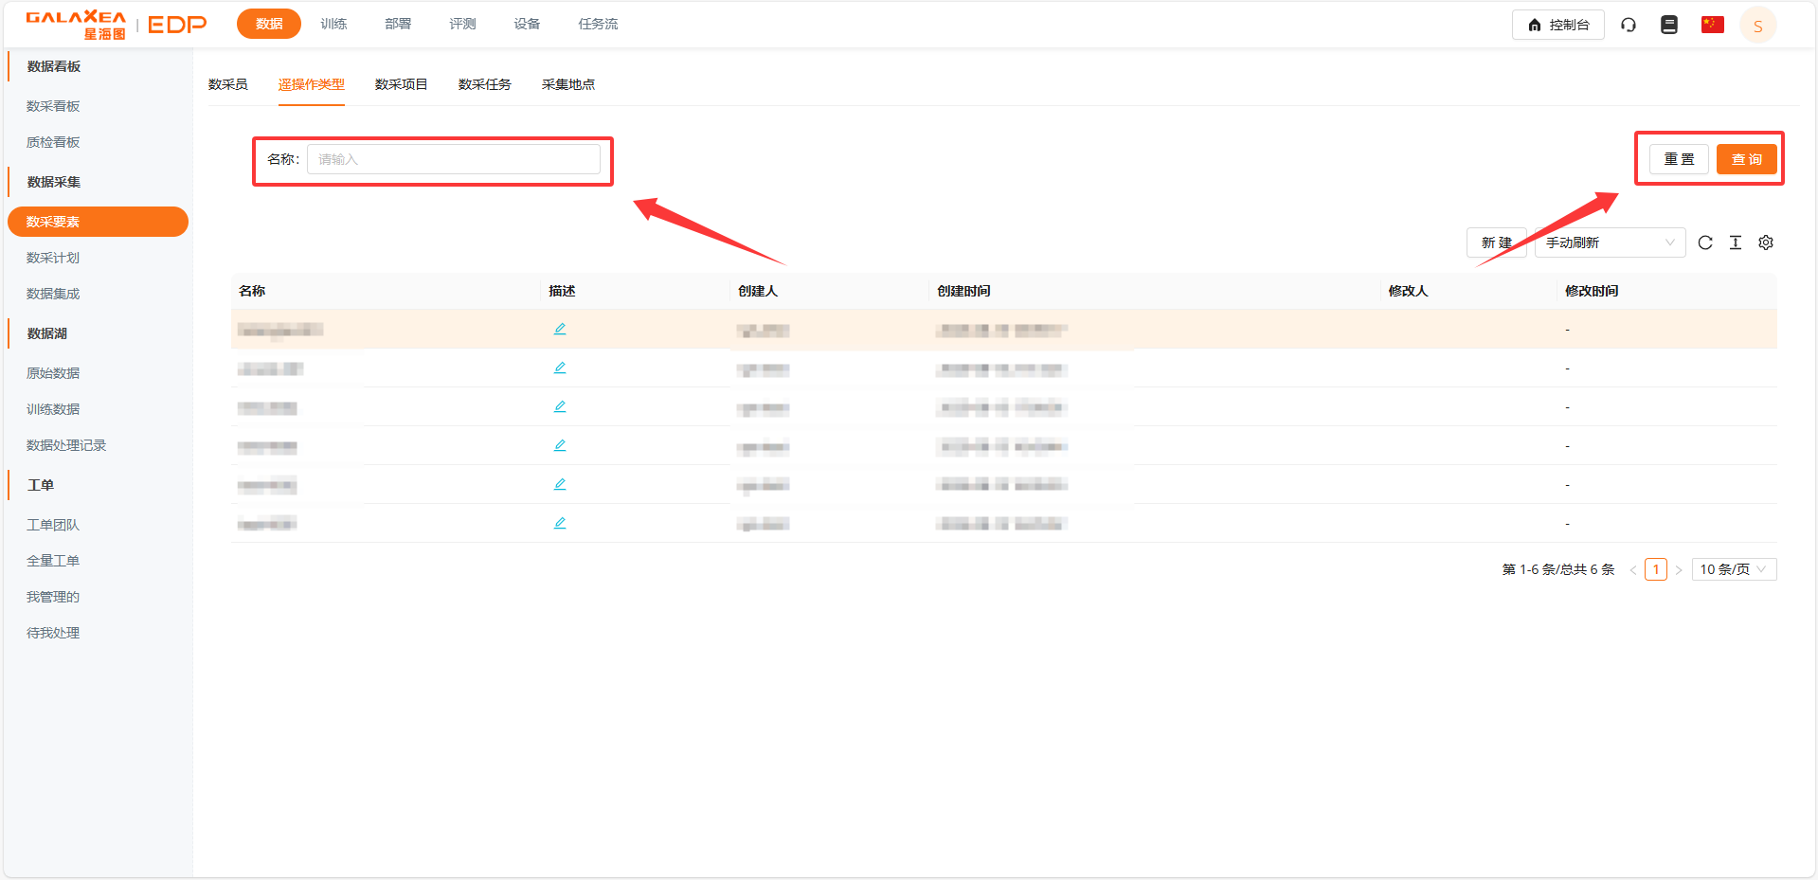Open 数采计划 in the sidebar
This screenshot has height=880, width=1818.
[53, 258]
